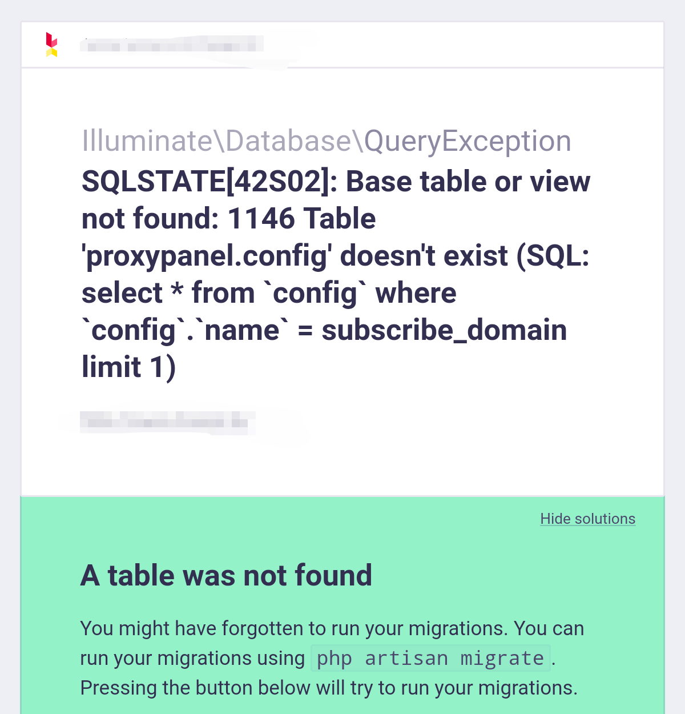Click the migrations hint paragraph
Image resolution: width=685 pixels, height=714 pixels.
coord(331,657)
